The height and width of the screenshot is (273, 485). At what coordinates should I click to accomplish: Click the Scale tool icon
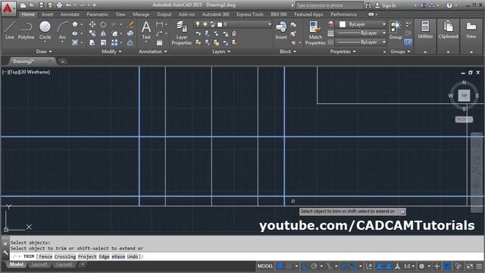pyautogui.click(x=103, y=42)
